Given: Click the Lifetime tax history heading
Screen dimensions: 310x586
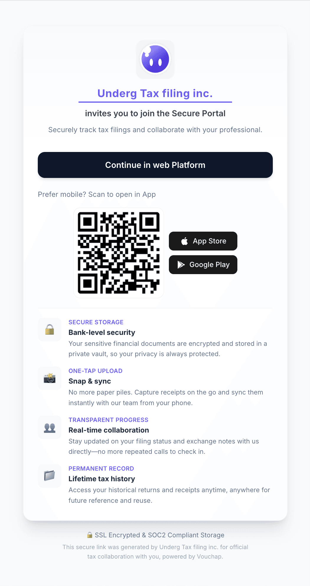Looking at the screenshot, I should pos(102,479).
